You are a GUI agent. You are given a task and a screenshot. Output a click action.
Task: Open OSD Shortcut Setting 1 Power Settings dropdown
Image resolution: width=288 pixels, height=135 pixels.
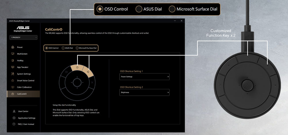(x=144, y=77)
